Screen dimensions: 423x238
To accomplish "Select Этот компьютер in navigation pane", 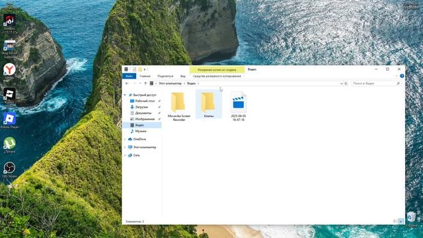I will click(x=144, y=147).
